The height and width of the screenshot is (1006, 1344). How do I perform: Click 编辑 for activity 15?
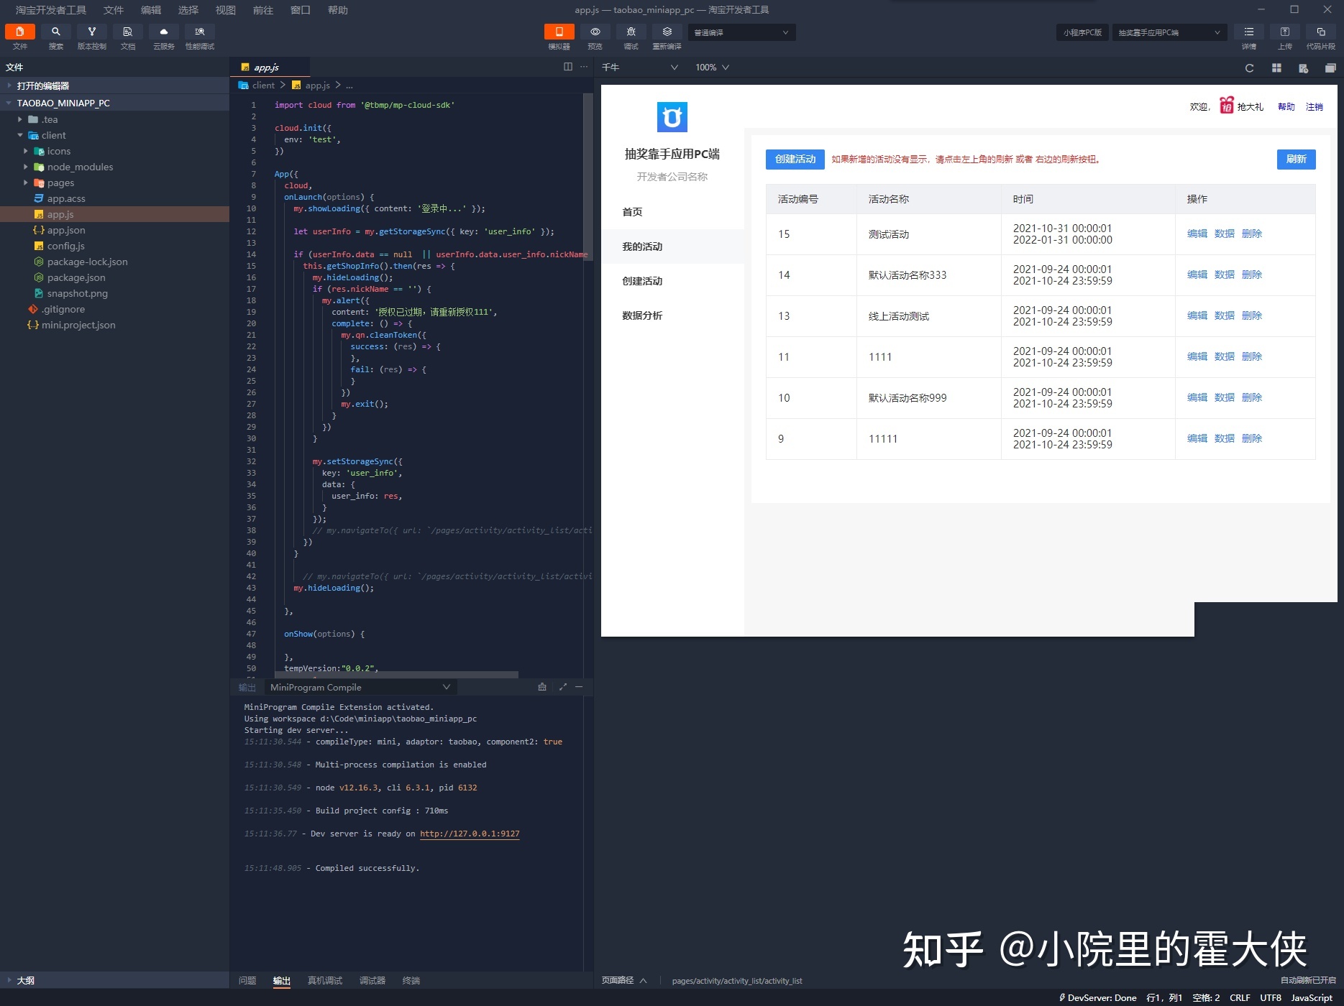click(x=1197, y=234)
